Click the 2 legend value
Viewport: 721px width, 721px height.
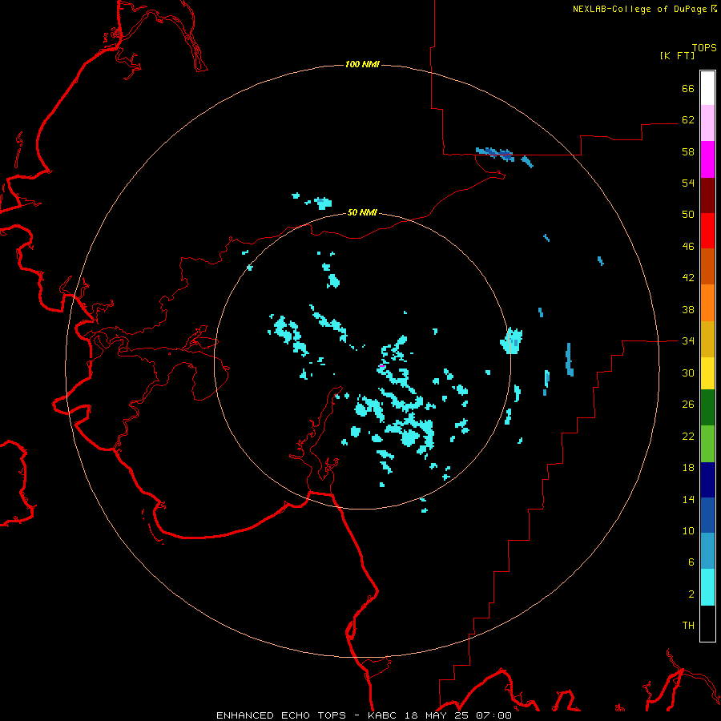tap(691, 594)
